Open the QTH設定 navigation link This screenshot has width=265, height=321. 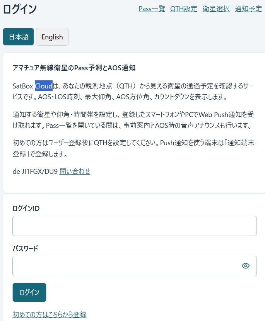pos(184,9)
